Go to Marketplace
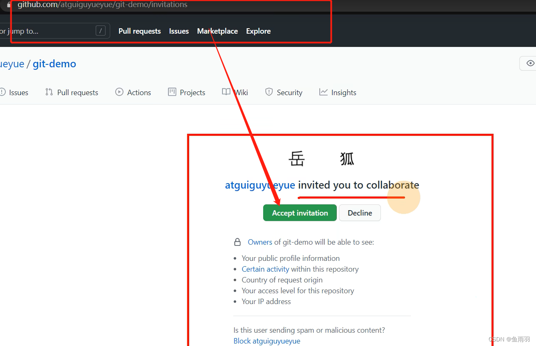 (217, 31)
